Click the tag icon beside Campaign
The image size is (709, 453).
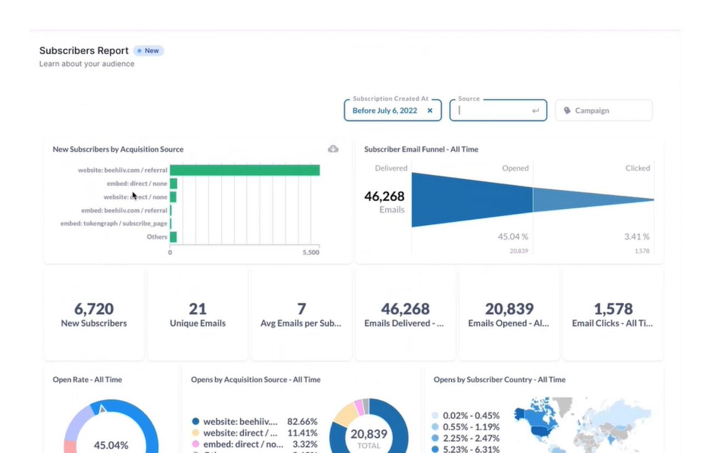click(x=567, y=110)
